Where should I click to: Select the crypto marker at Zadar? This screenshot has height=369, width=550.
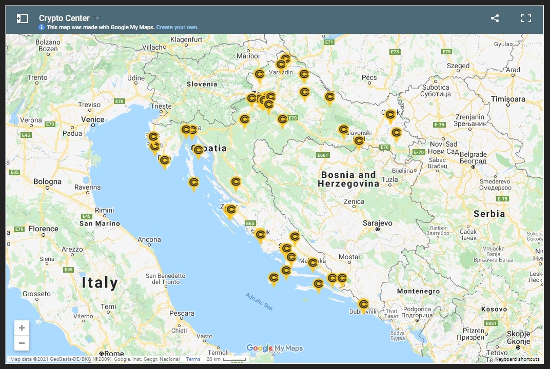point(231,210)
